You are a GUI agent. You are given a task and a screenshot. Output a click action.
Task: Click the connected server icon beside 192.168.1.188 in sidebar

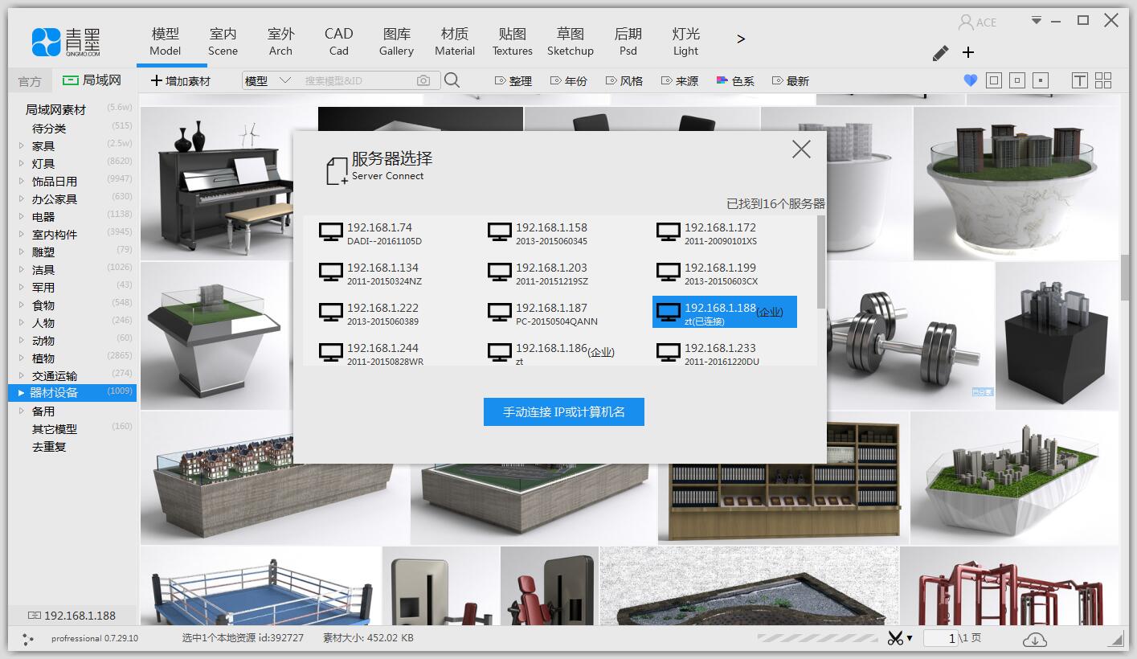point(34,616)
